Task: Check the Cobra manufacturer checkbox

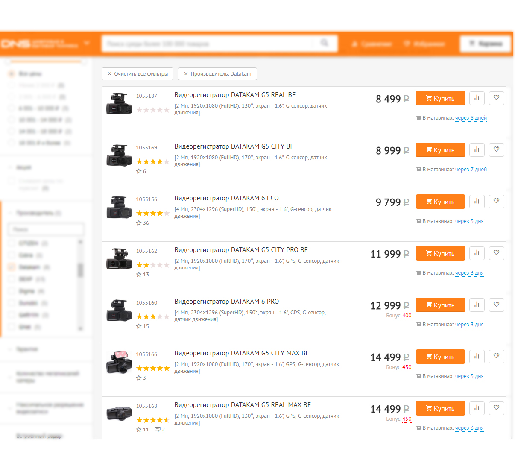Action: (x=12, y=255)
